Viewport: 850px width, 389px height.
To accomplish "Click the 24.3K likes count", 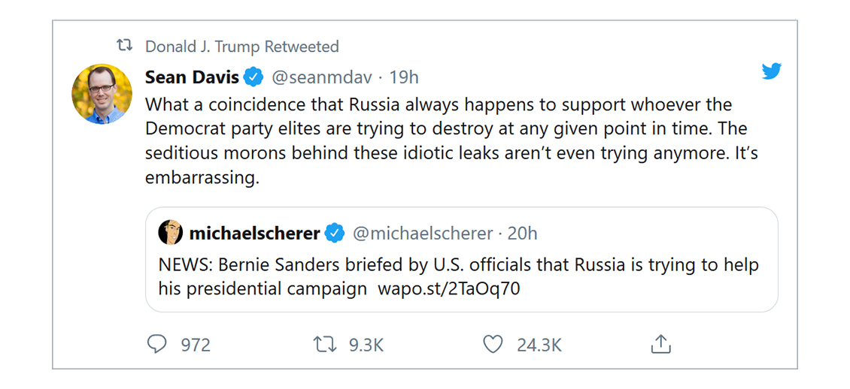I will [x=539, y=345].
